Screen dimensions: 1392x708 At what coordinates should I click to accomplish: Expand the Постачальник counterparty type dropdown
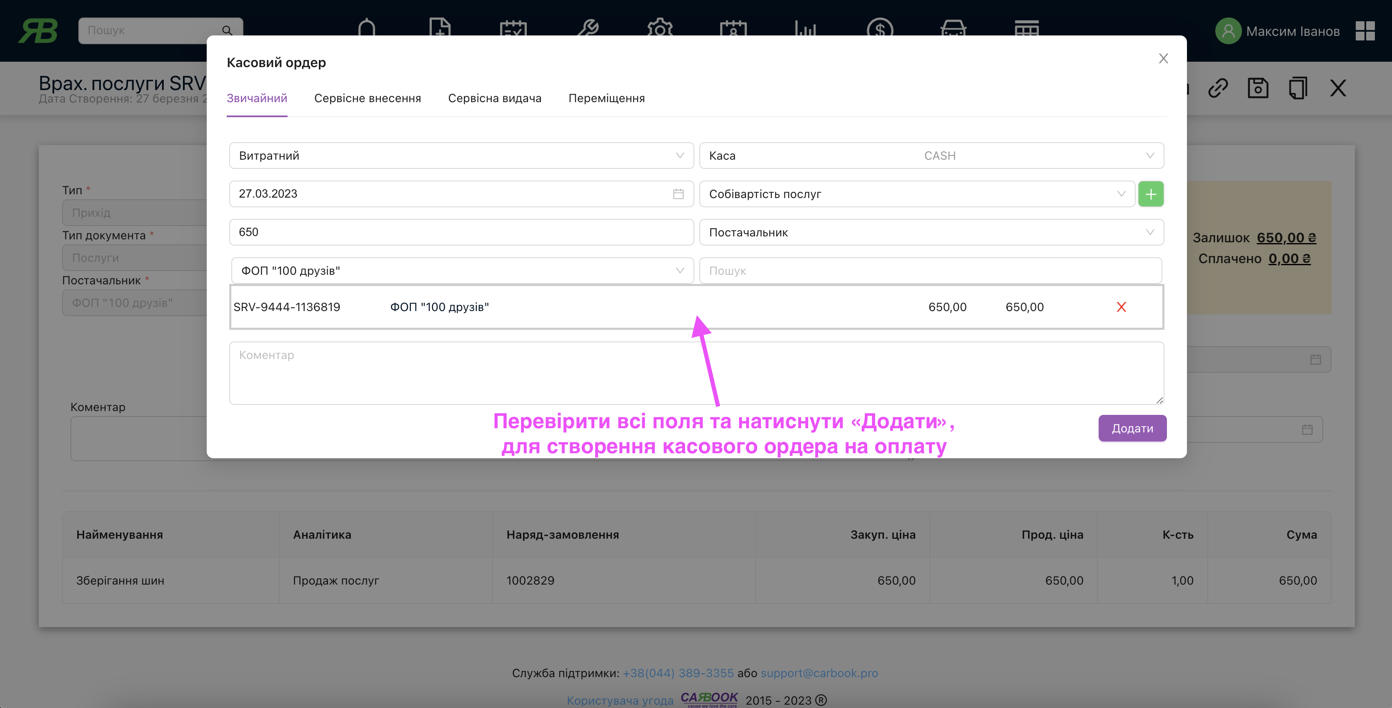point(931,232)
